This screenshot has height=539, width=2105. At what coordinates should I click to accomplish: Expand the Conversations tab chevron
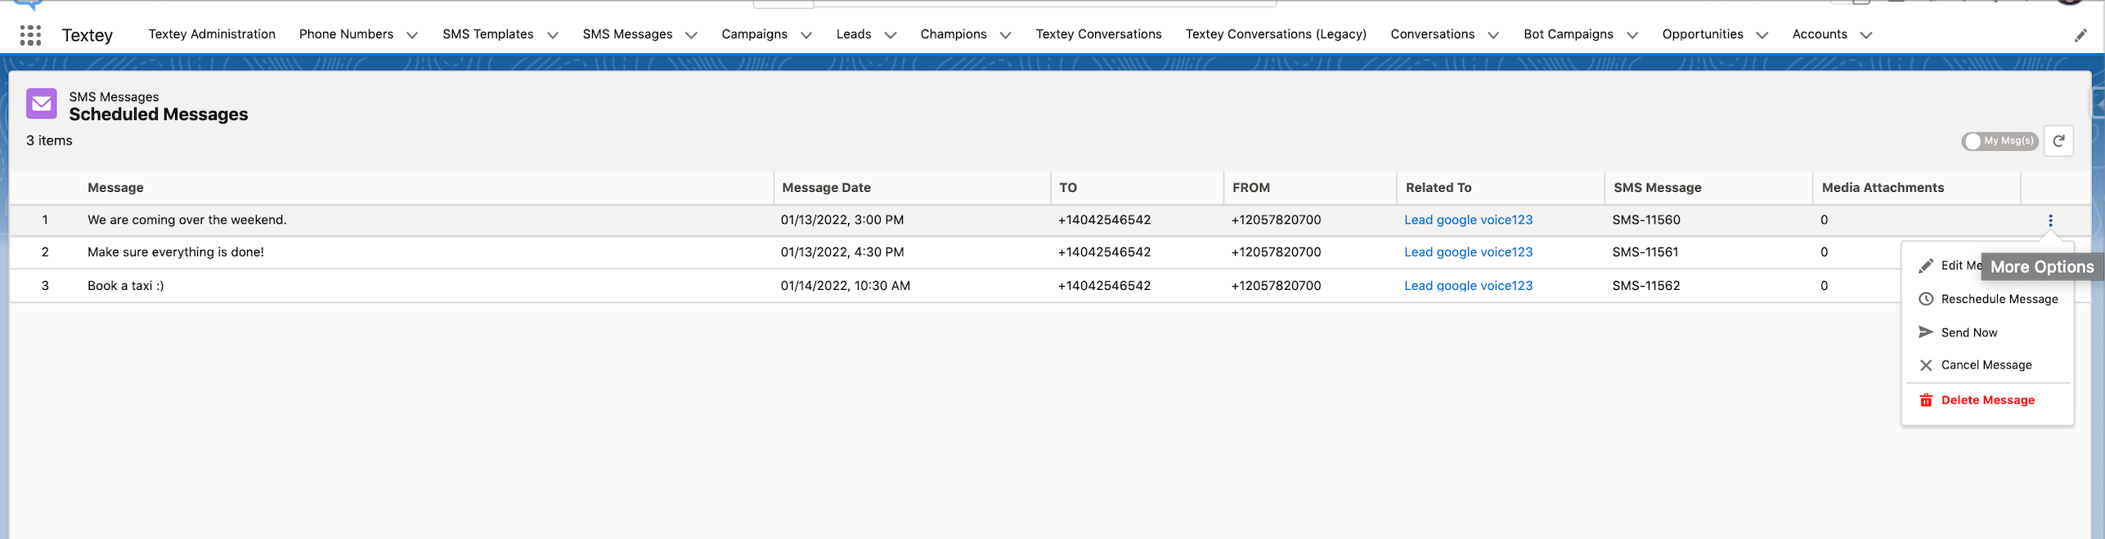coord(1493,35)
